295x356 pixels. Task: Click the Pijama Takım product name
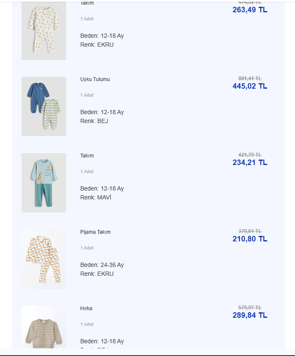95,232
